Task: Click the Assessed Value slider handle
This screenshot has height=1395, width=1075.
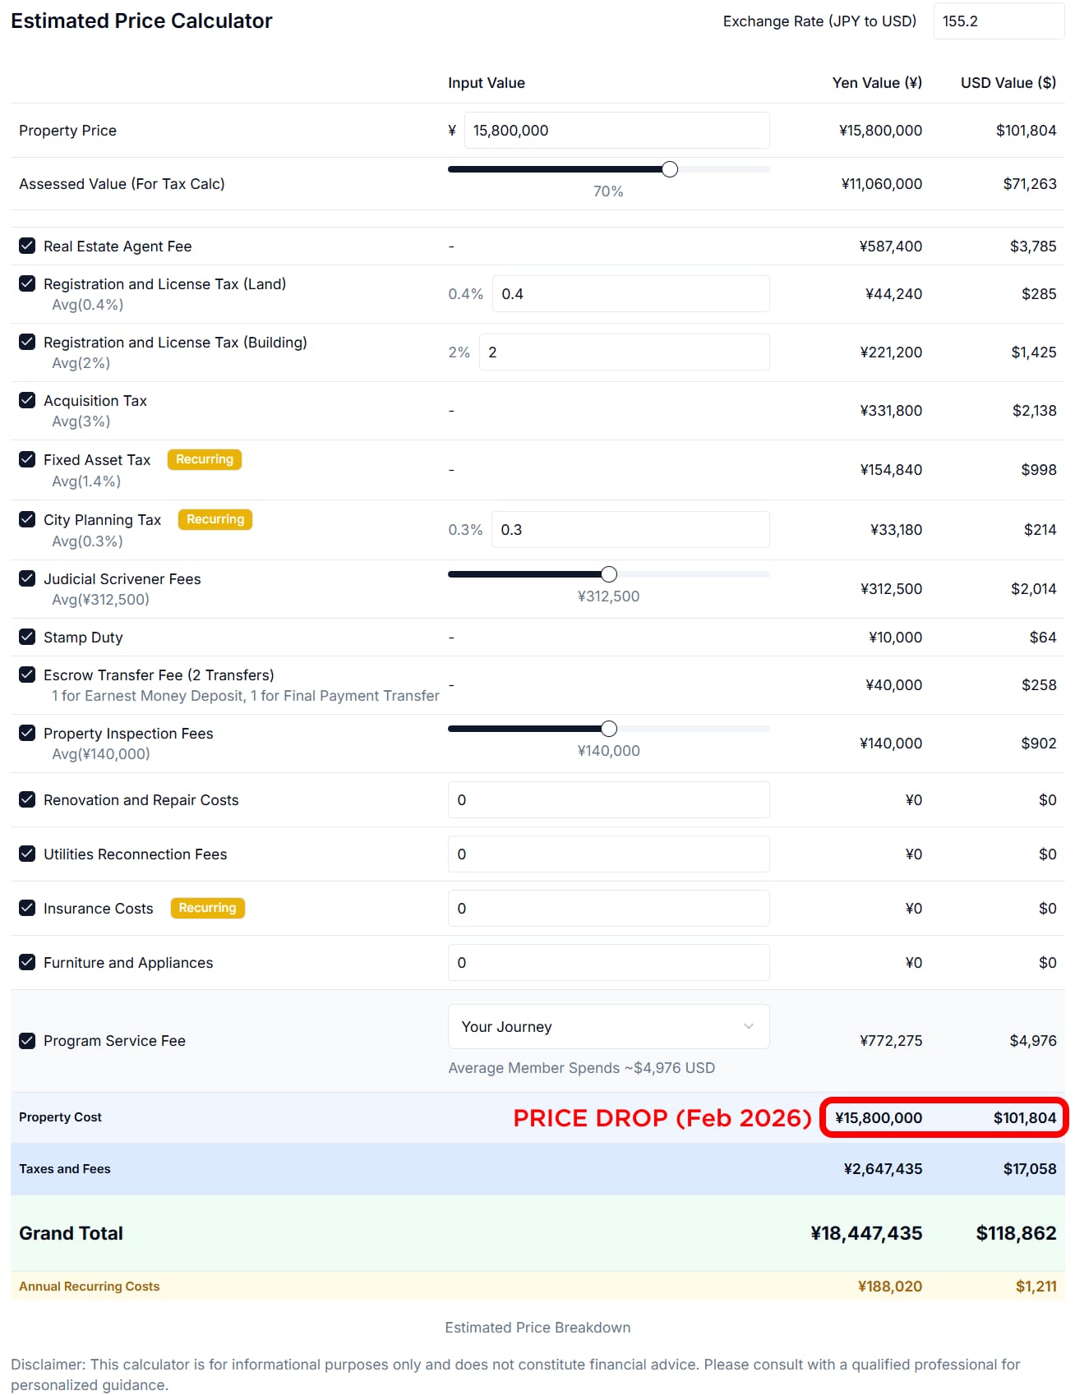Action: pos(670,169)
